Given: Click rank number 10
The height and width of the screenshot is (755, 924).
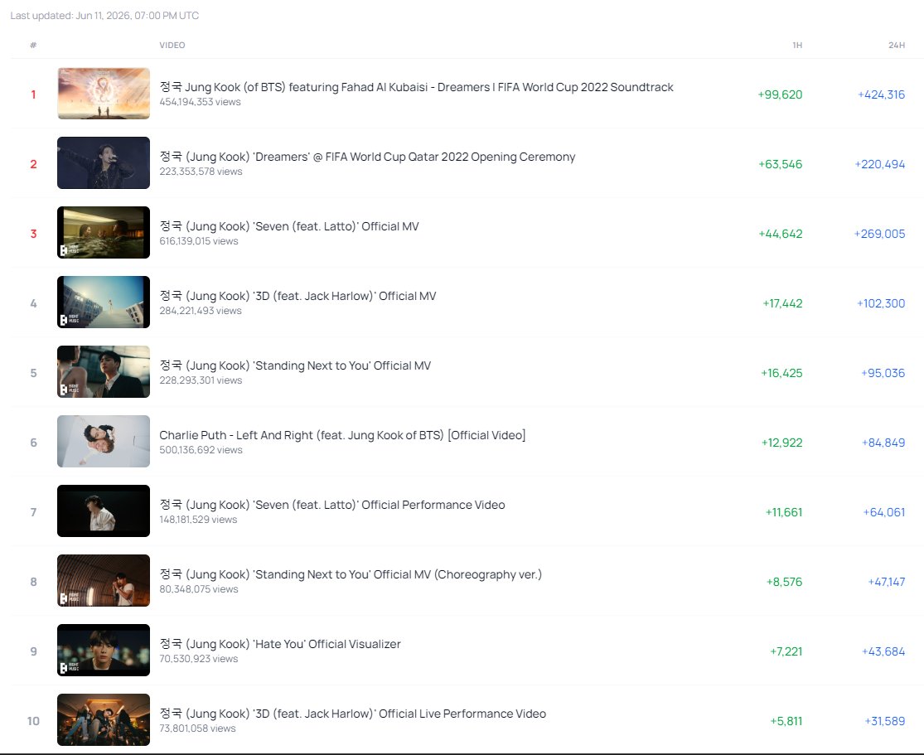Looking at the screenshot, I should [33, 721].
